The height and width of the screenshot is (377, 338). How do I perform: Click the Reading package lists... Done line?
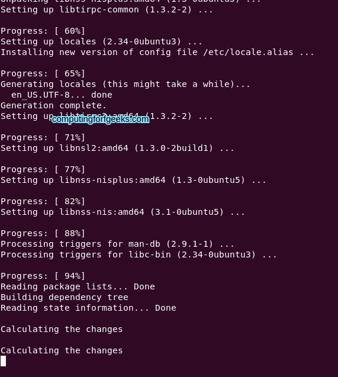pyautogui.click(x=78, y=286)
